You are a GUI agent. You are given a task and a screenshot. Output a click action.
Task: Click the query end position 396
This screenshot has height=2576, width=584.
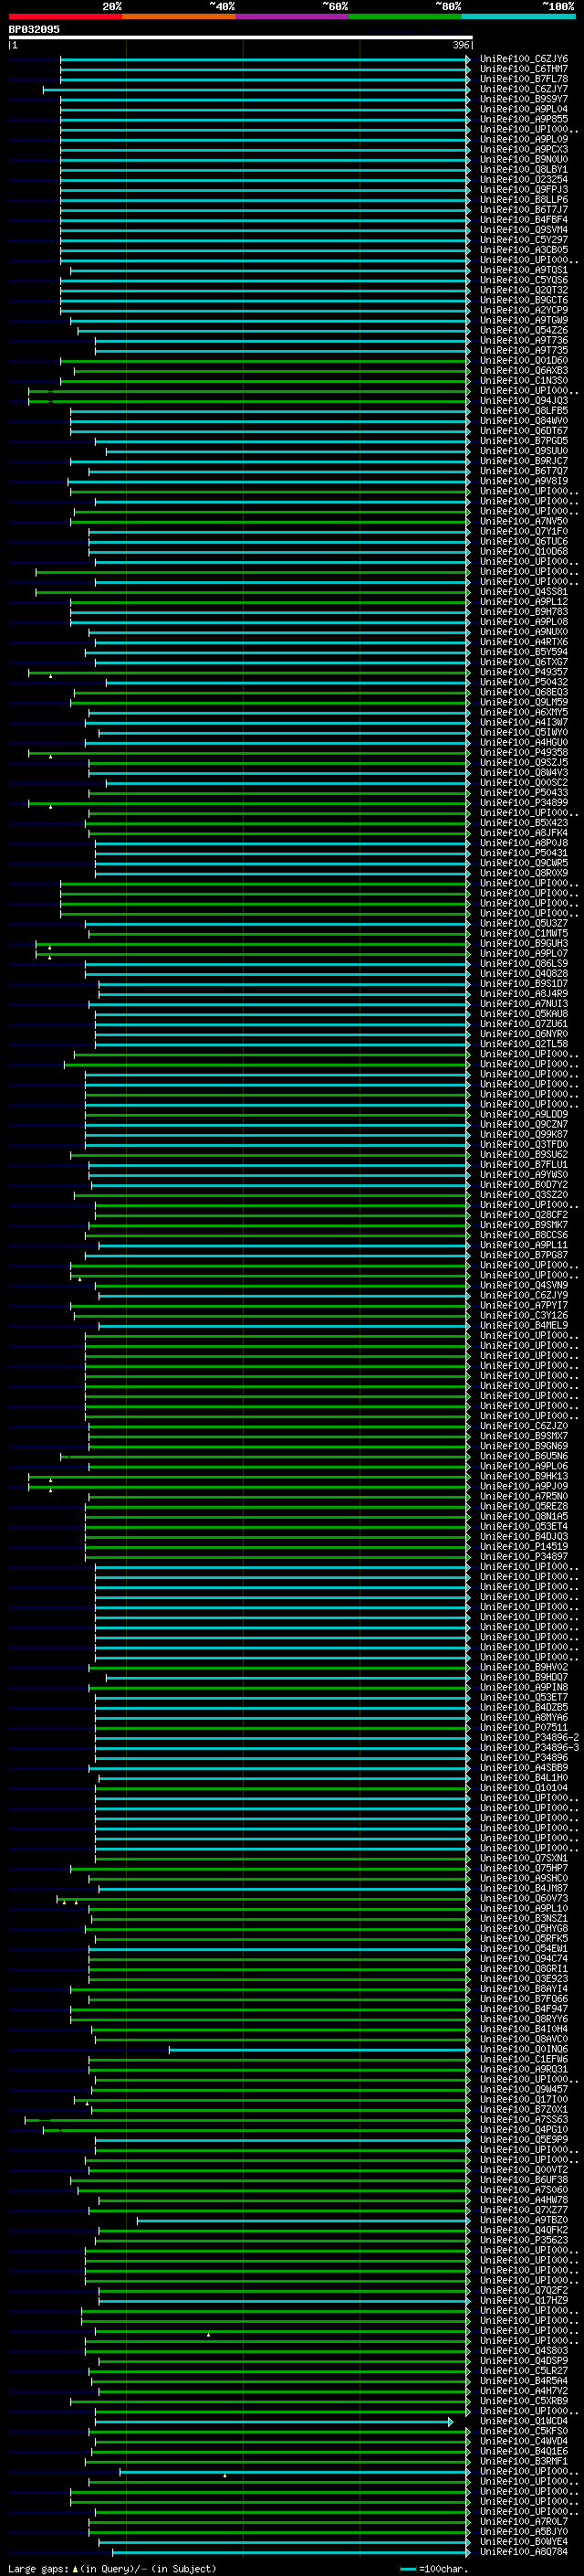click(x=460, y=45)
